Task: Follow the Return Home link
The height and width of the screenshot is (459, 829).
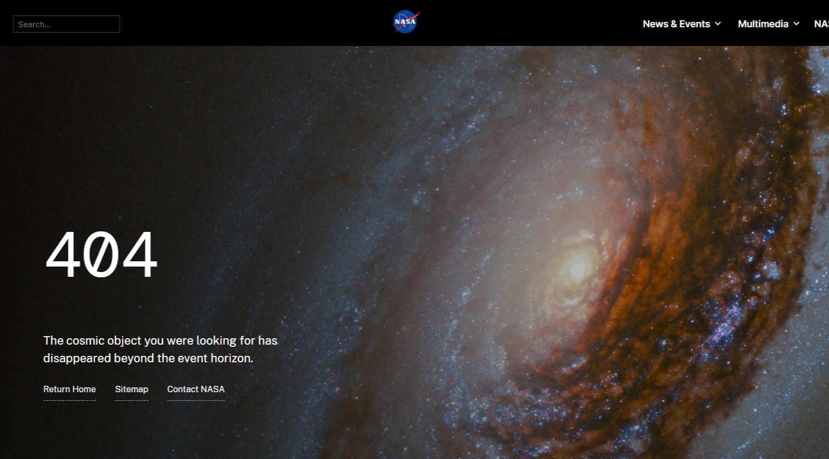Action: point(69,390)
